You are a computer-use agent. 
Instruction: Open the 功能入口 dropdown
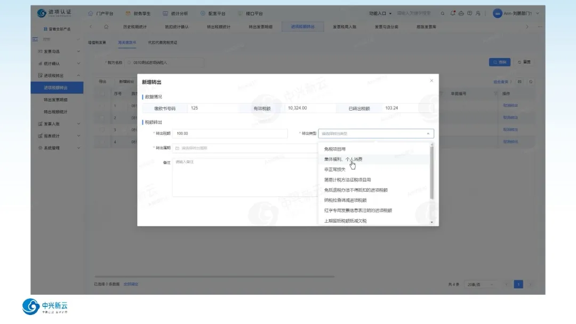pos(380,13)
